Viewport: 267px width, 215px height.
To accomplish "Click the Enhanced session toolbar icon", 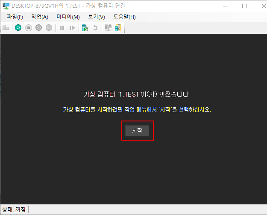I will 108,28.
